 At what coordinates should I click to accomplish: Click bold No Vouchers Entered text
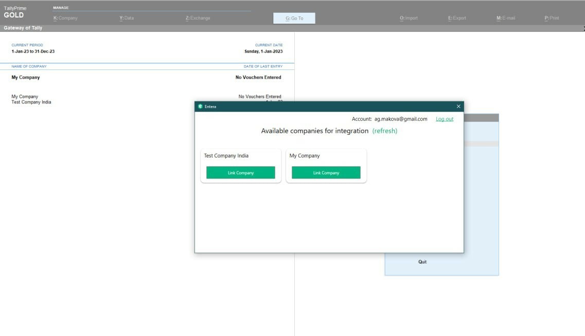[258, 77]
